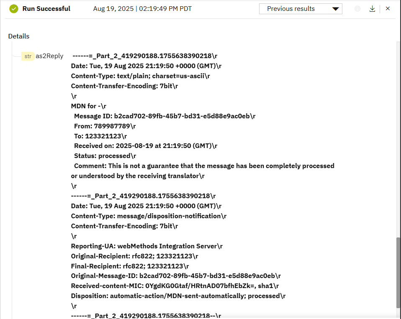This screenshot has height=319, width=401.
Task: Click the Received-content-MIC line
Action: (175, 286)
